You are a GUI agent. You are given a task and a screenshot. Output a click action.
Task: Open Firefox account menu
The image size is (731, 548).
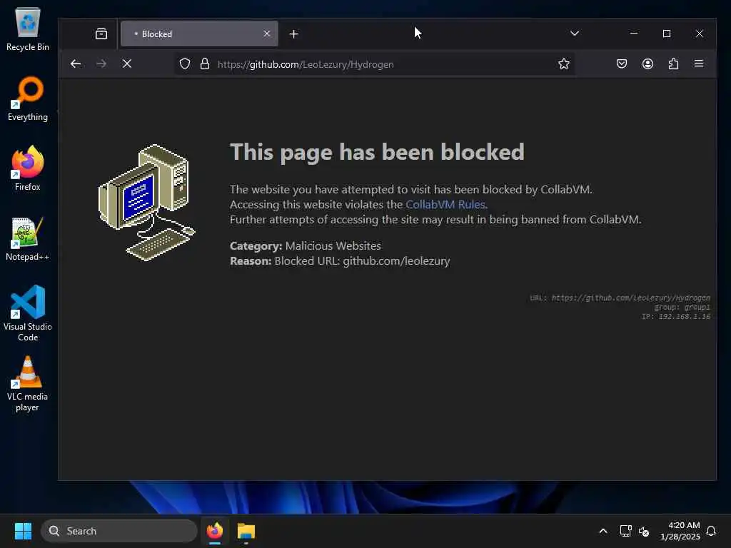click(x=647, y=64)
